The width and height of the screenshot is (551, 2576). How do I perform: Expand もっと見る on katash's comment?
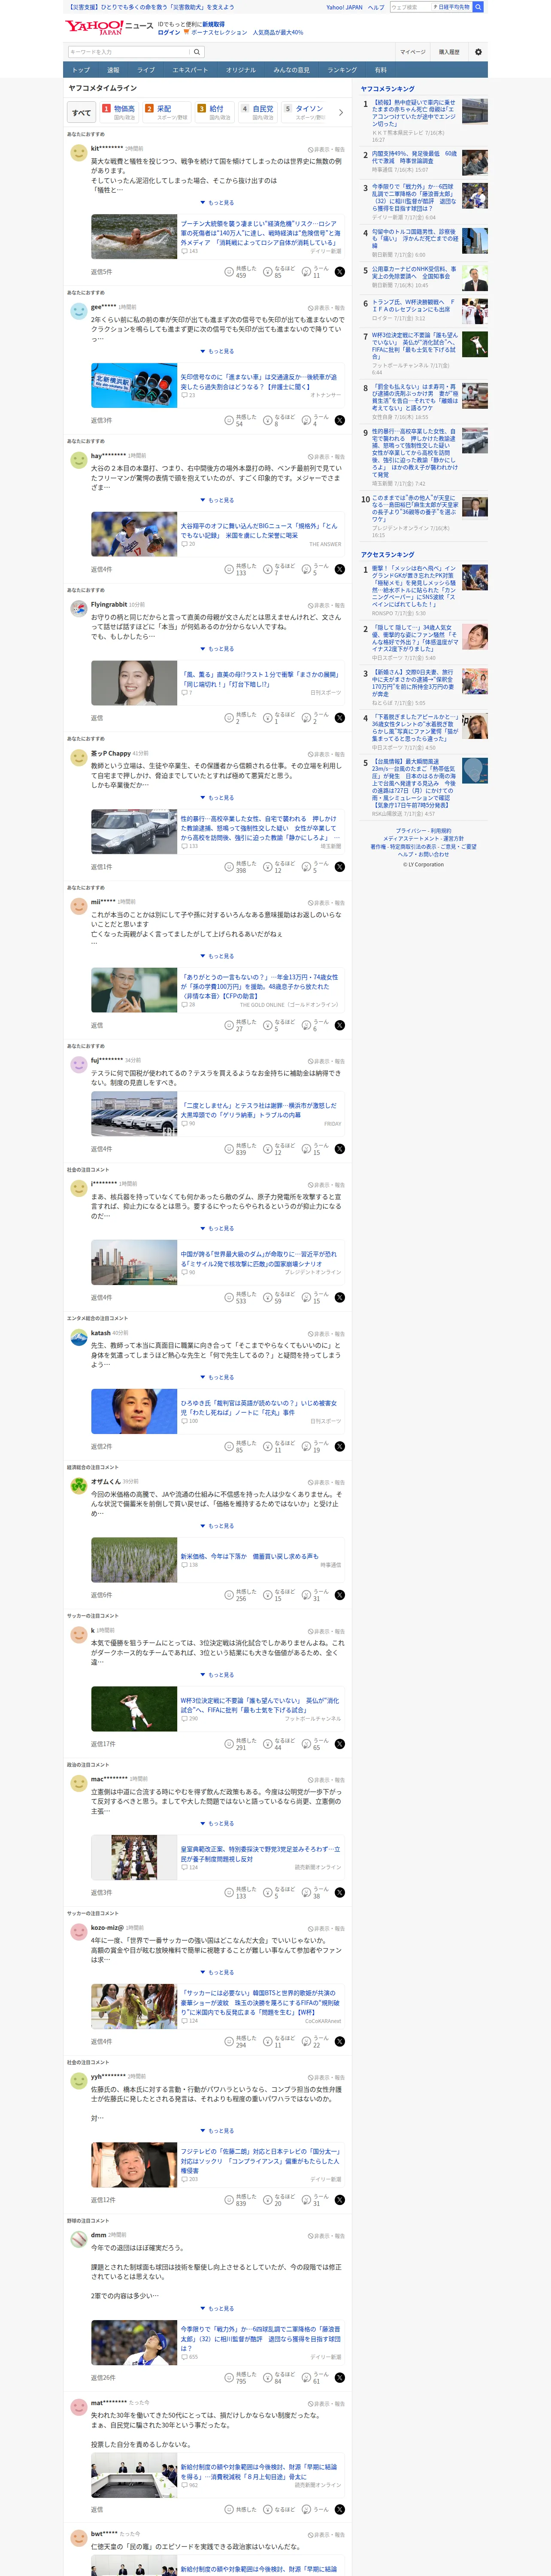[217, 1377]
